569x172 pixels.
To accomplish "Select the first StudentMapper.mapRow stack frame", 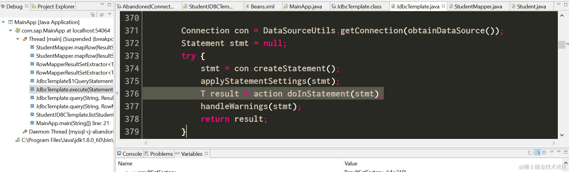I will (72, 47).
